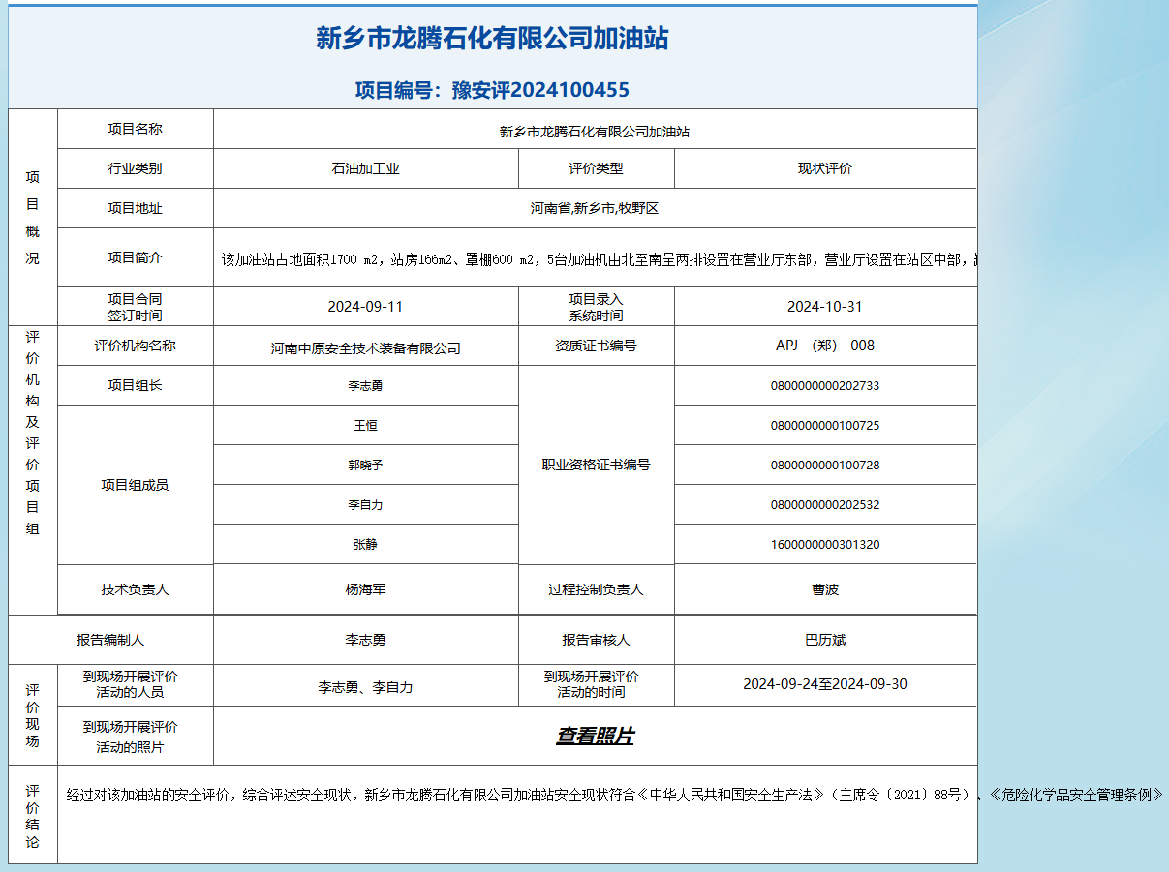The image size is (1169, 872).
Task: Click the 过程控制负责人 label
Action: (596, 589)
